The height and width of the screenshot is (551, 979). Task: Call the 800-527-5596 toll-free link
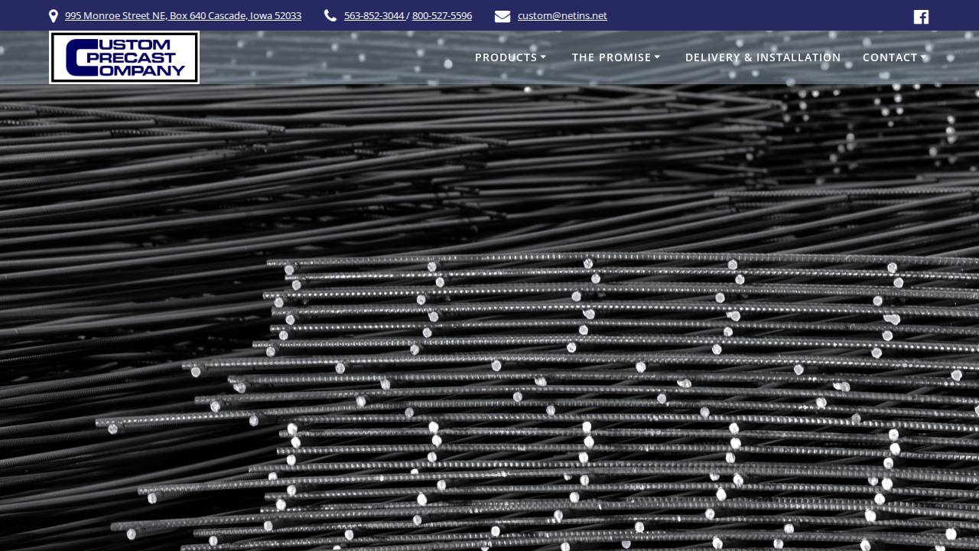click(x=442, y=15)
